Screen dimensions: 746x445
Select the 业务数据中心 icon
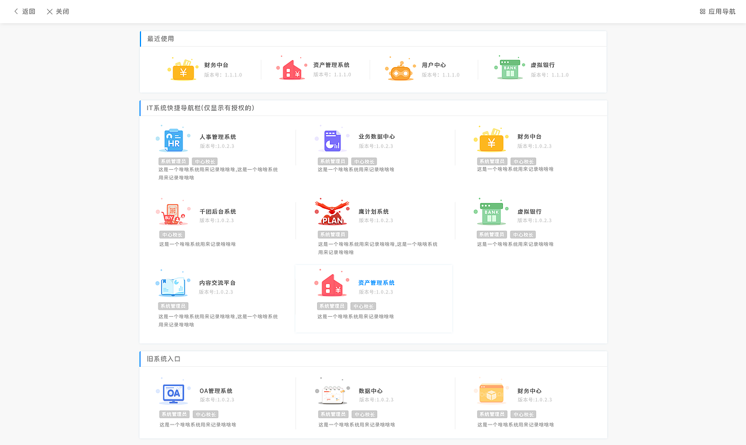(332, 140)
